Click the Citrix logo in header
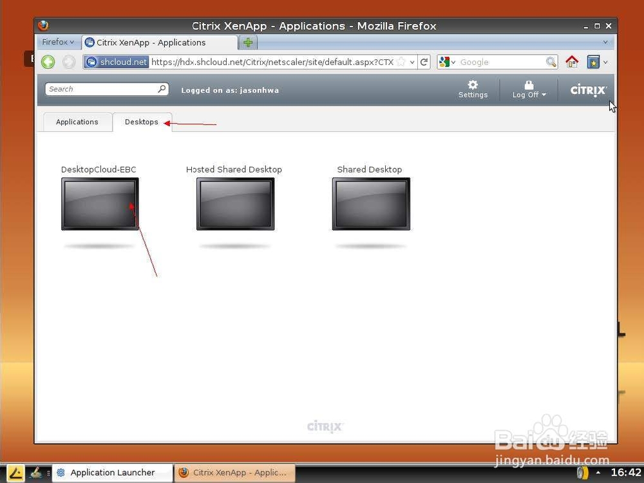This screenshot has height=483, width=644. click(x=588, y=90)
